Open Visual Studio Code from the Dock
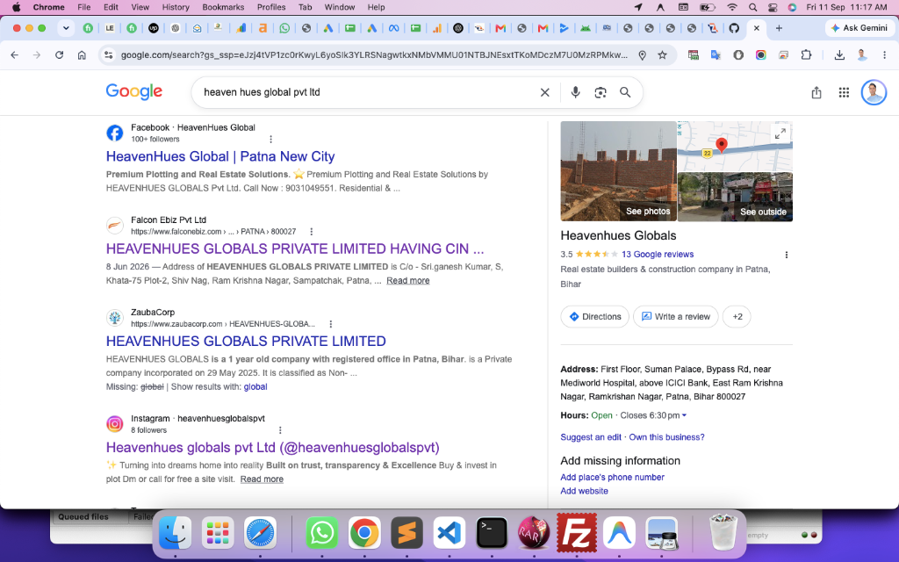 click(x=449, y=533)
